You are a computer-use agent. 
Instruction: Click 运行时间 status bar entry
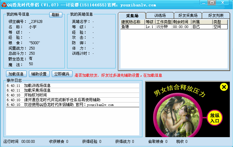click(19, 141)
